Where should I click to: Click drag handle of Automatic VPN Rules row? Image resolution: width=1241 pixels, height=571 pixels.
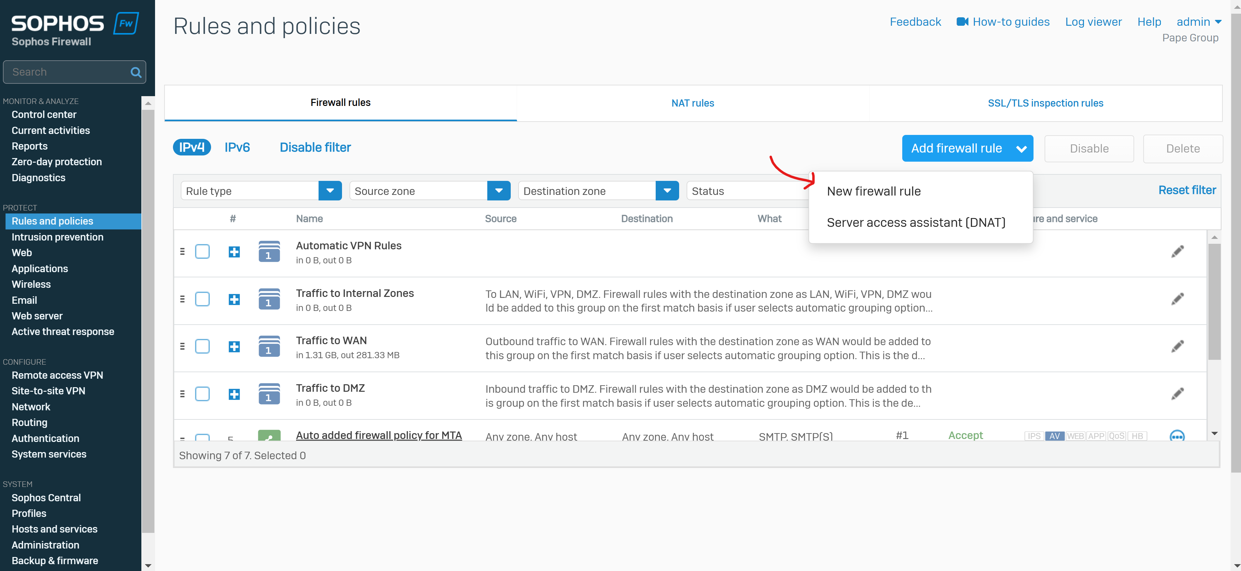[182, 252]
